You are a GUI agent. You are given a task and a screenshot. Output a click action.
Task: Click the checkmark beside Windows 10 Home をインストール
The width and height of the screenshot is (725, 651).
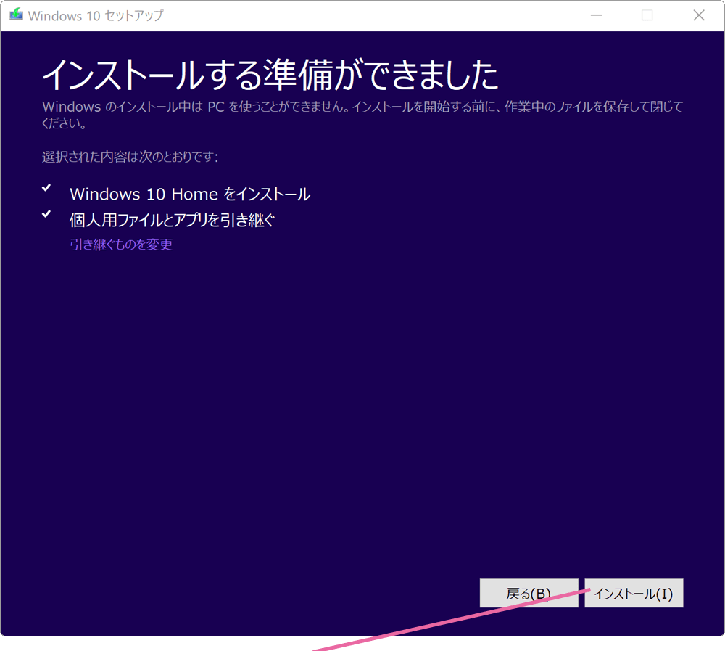(x=46, y=187)
